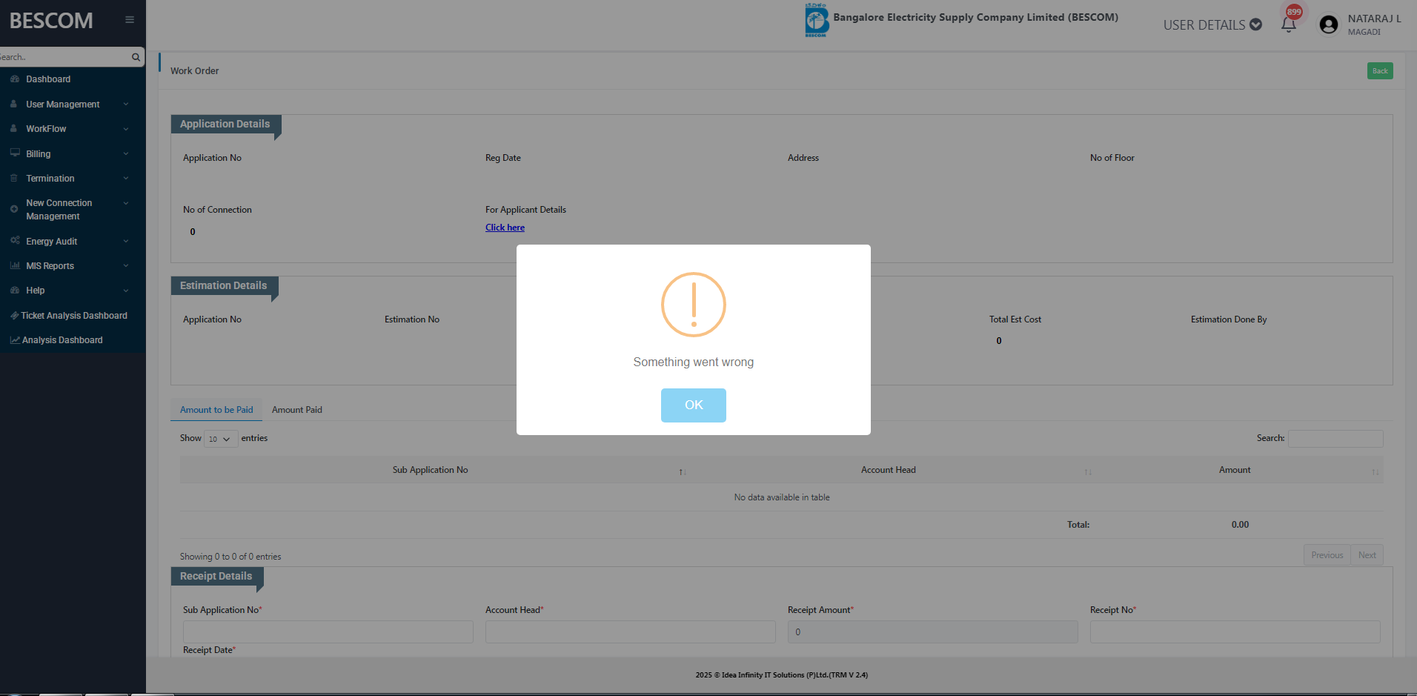Image resolution: width=1417 pixels, height=696 pixels.
Task: Click the Billing monitor icon
Action: tap(15, 153)
